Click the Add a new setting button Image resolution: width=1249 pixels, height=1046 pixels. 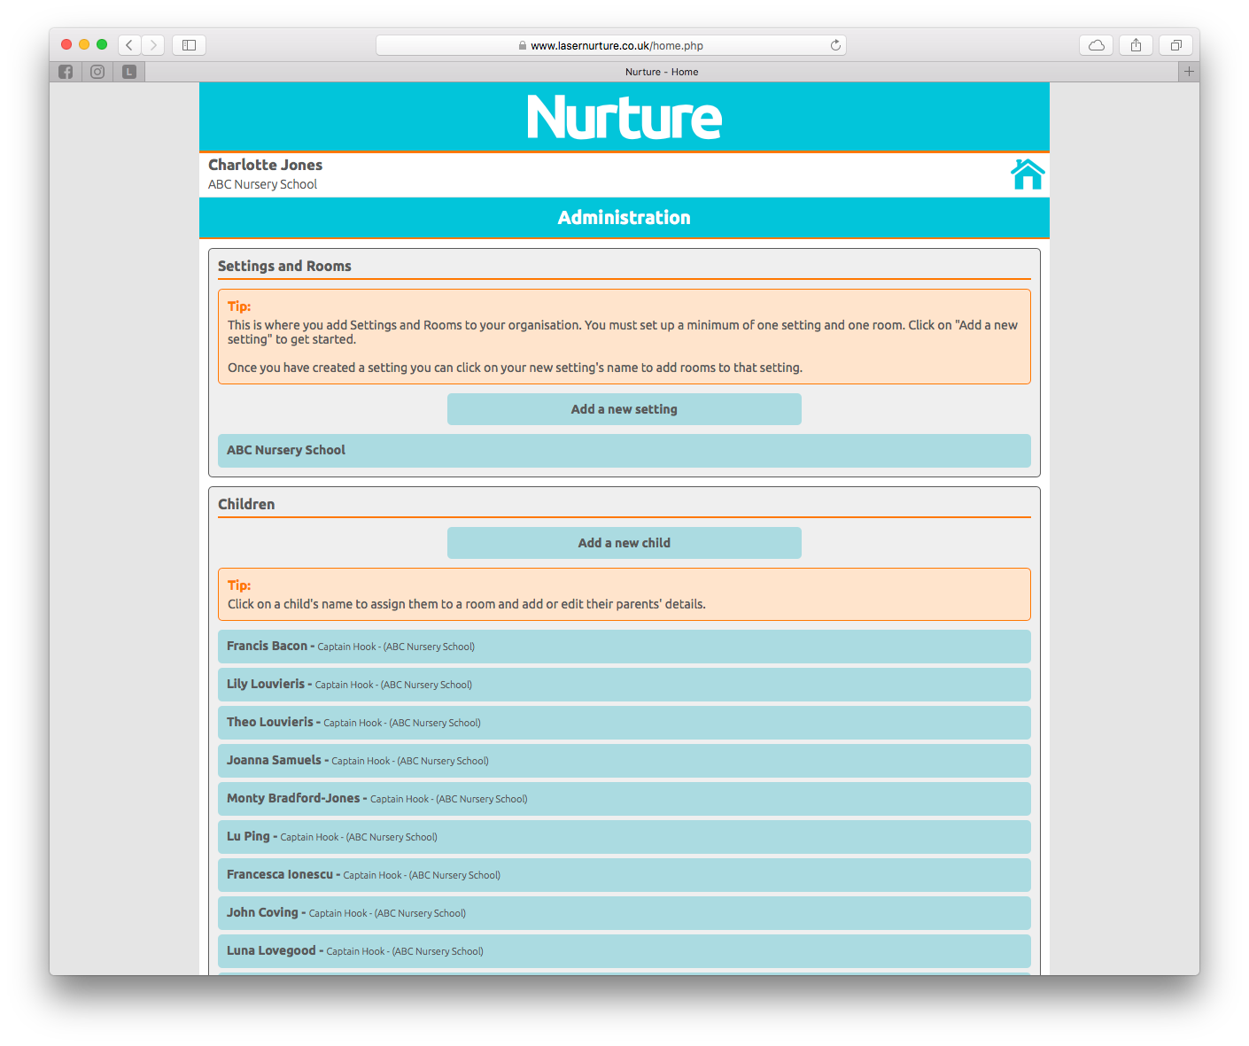[624, 409]
